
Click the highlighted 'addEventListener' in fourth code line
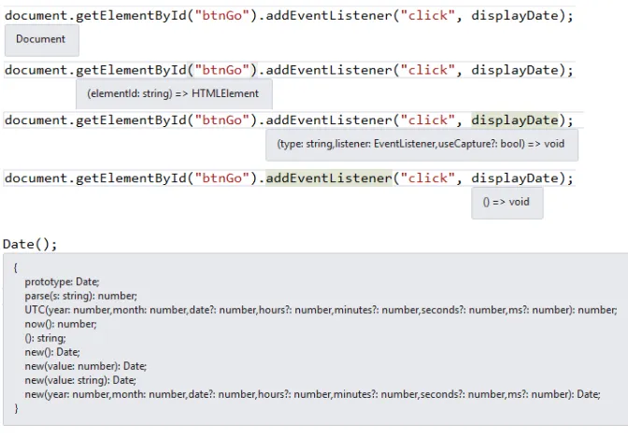pyautogui.click(x=329, y=178)
